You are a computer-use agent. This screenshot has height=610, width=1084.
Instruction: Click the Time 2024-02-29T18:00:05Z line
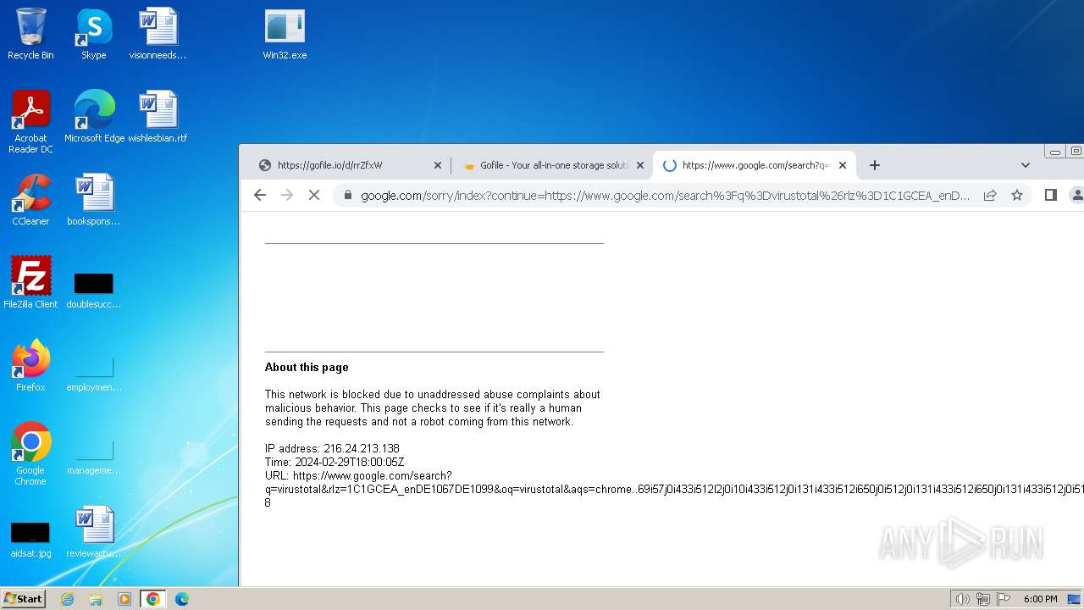coord(335,462)
